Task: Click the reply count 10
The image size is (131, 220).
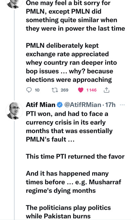Action: point(37,90)
